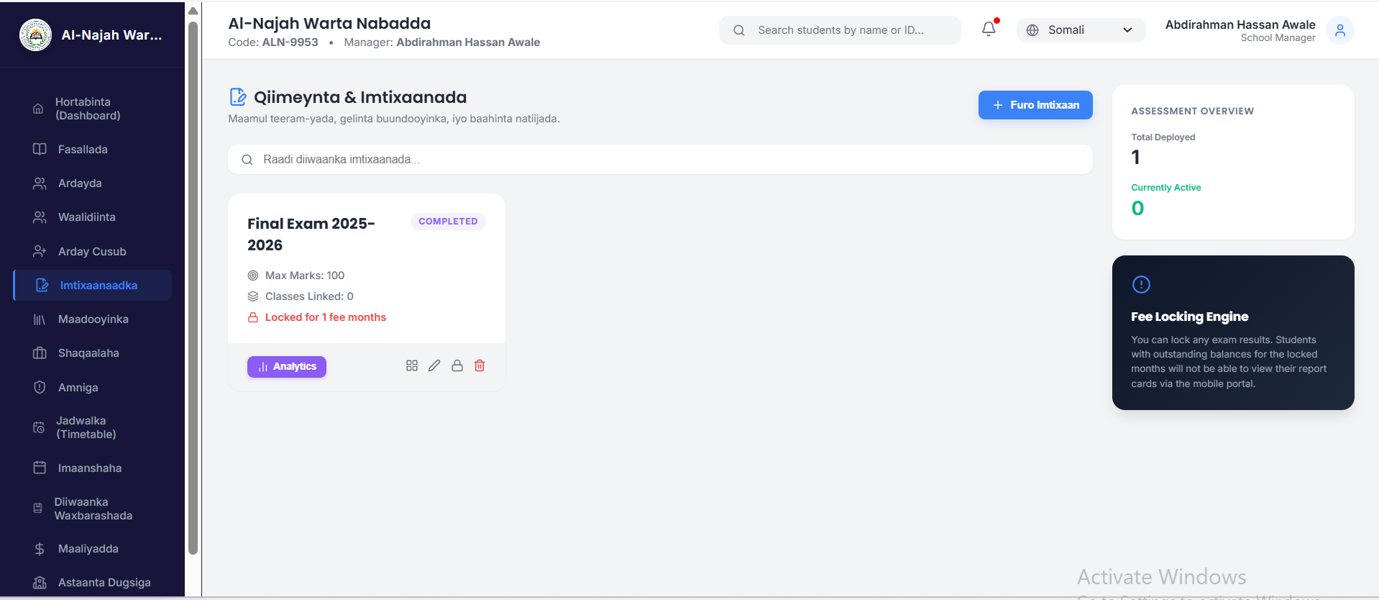This screenshot has width=1379, height=600.
Task: Click the Search students by name field
Action: pos(840,30)
